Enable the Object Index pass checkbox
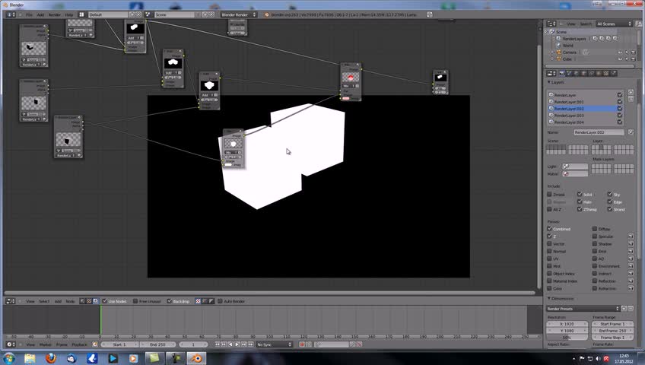Image resolution: width=645 pixels, height=365 pixels. 550,273
